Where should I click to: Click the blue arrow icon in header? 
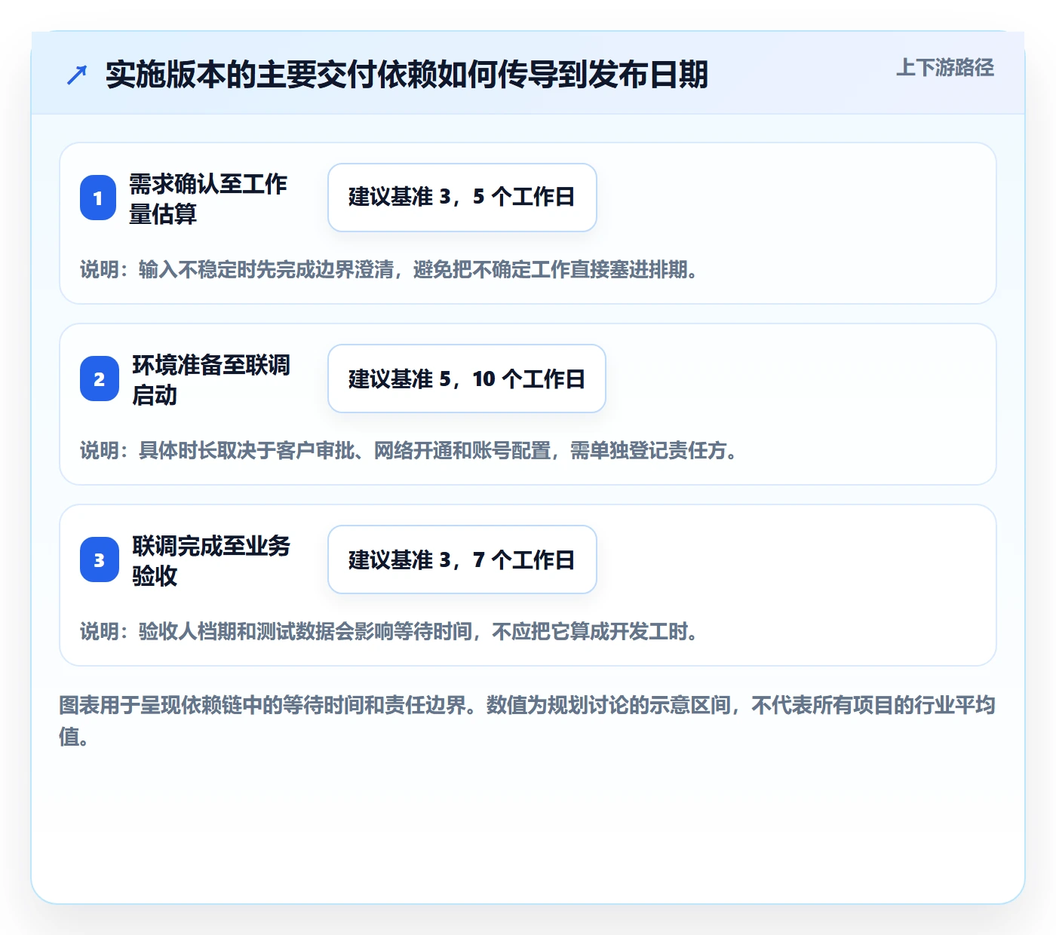(x=77, y=75)
